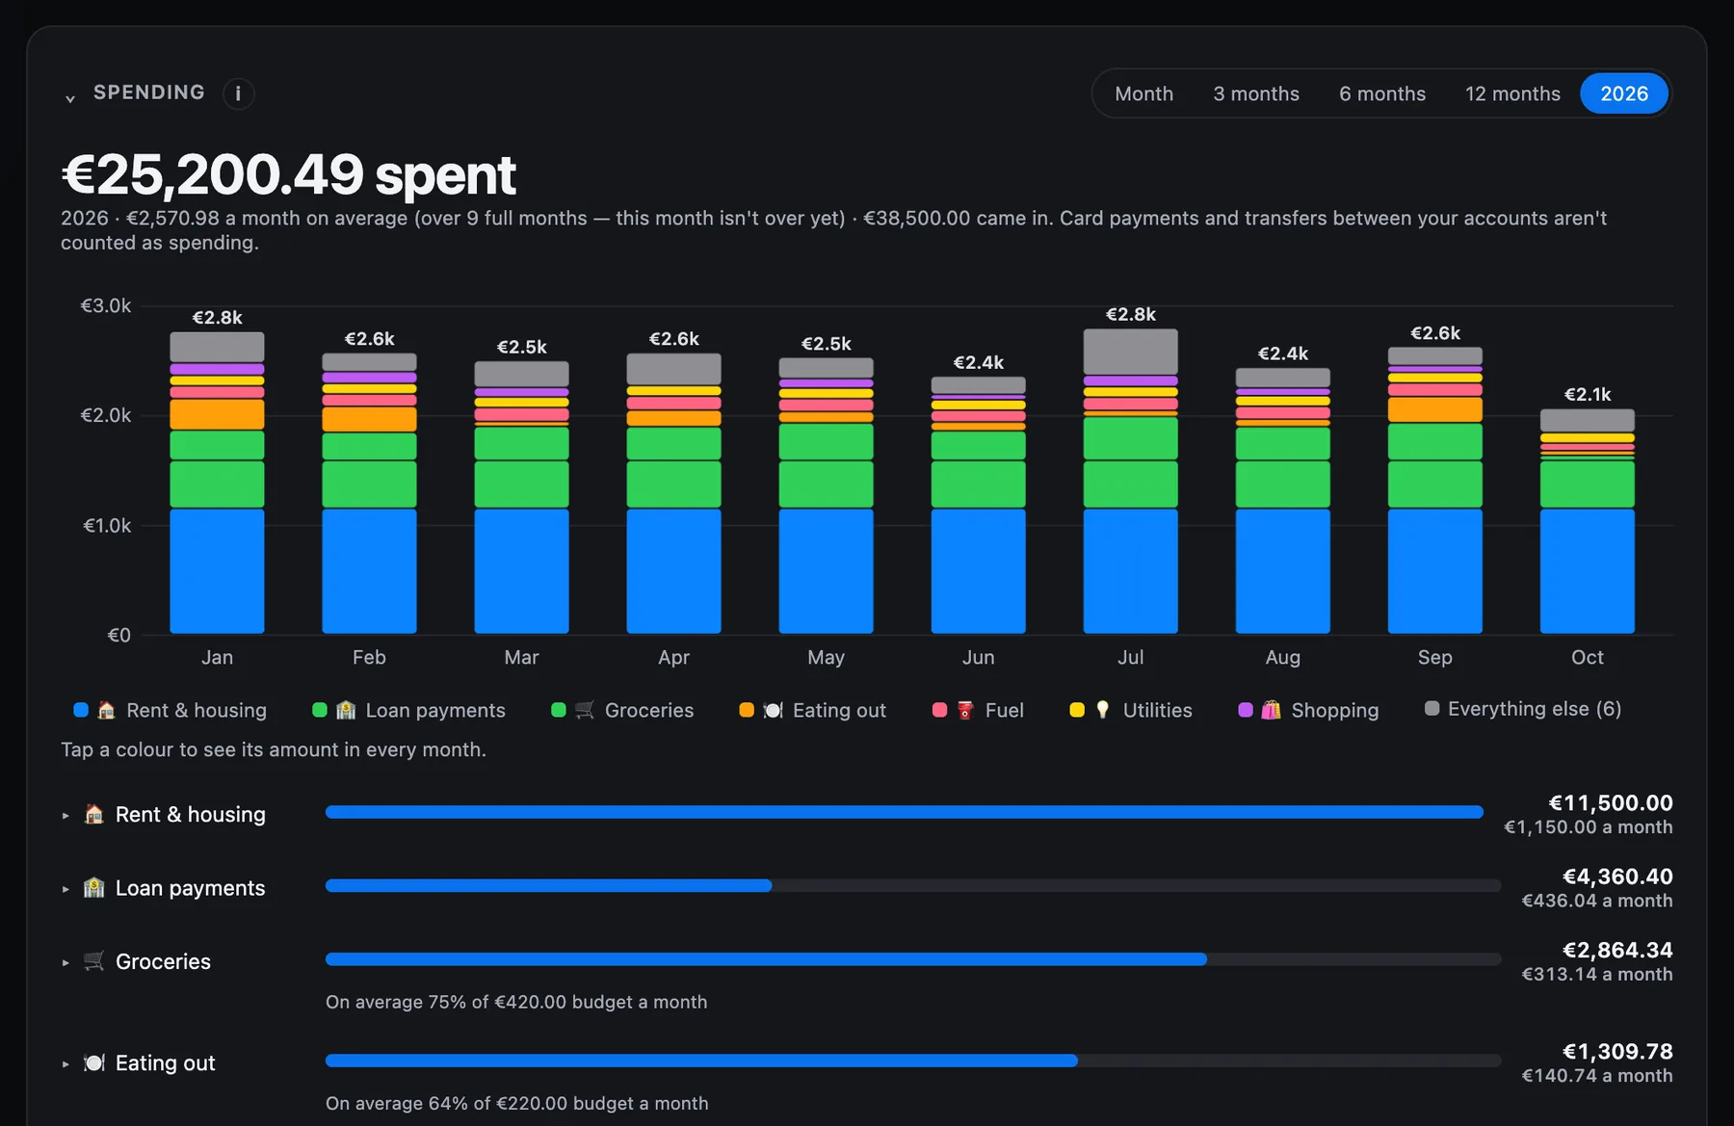
Task: Tap the pink Fuel colour swatch
Action: pos(939,710)
